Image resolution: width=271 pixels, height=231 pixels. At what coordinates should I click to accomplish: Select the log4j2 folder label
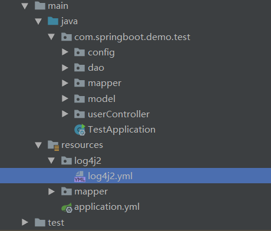point(88,161)
